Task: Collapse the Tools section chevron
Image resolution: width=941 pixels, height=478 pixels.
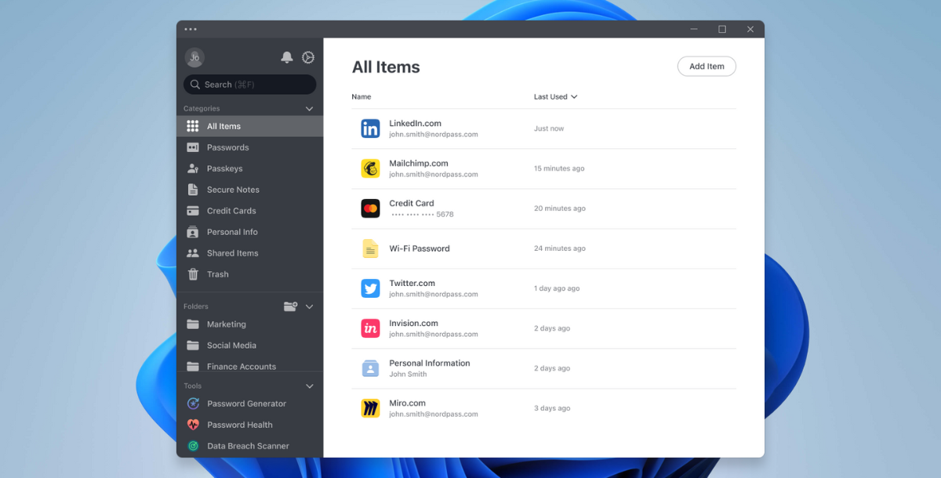Action: pyautogui.click(x=309, y=386)
